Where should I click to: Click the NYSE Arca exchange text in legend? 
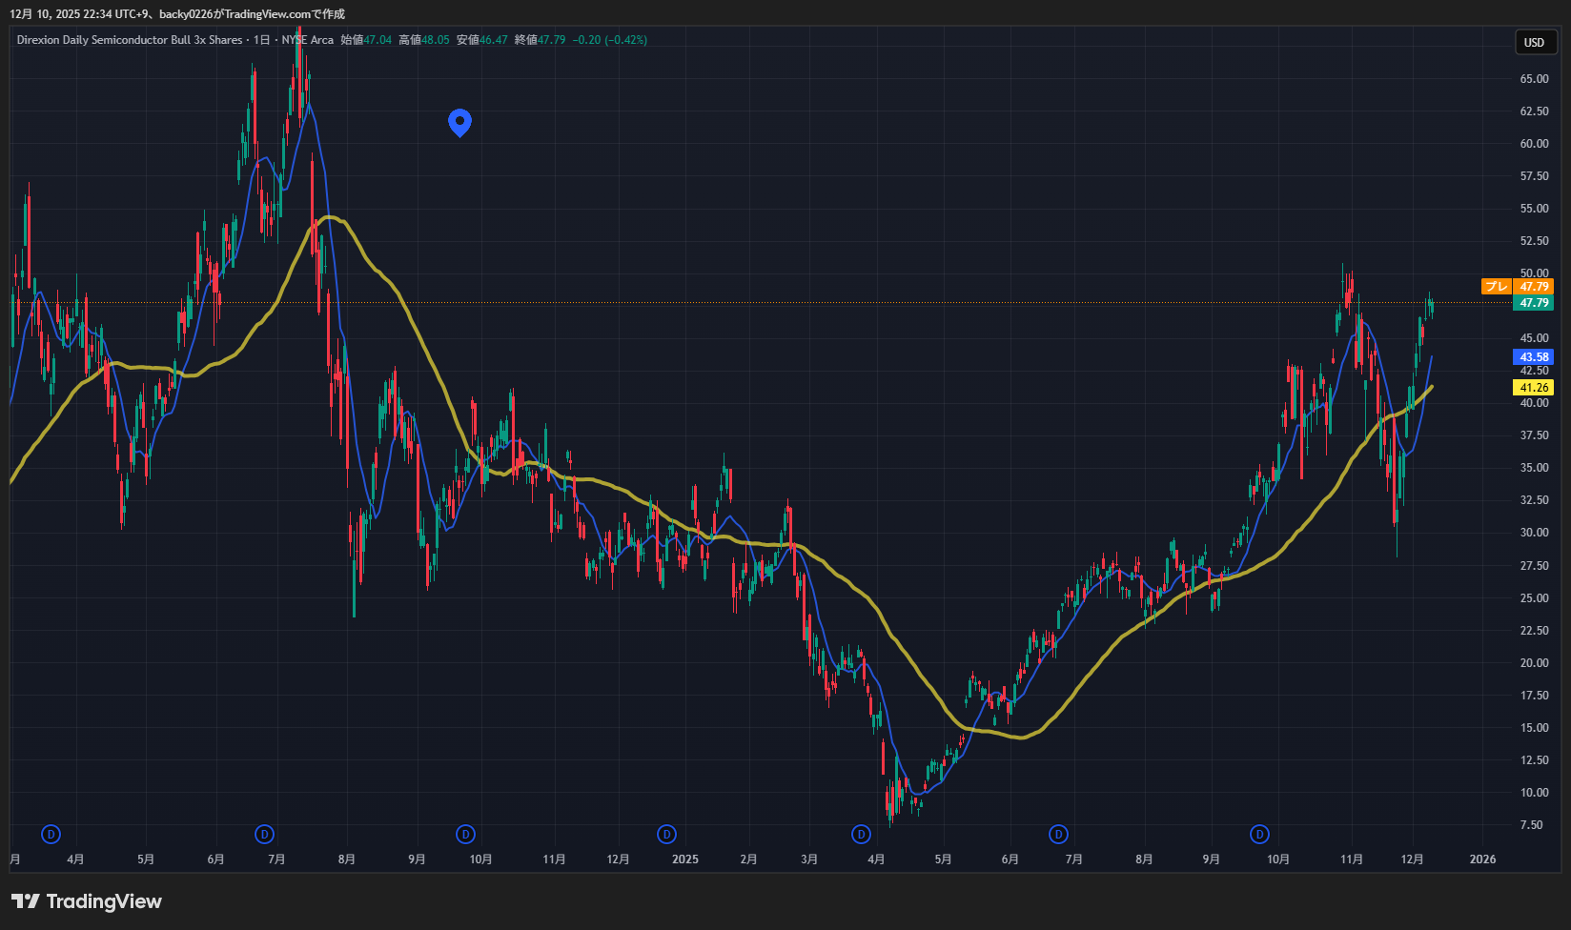307,40
